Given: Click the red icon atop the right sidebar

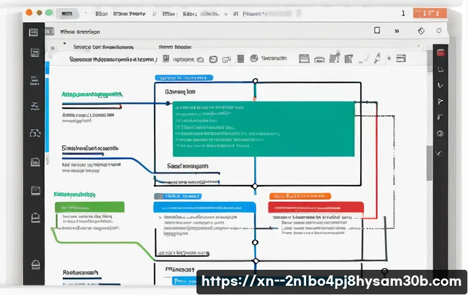Looking at the screenshot, I should pyautogui.click(x=440, y=53).
